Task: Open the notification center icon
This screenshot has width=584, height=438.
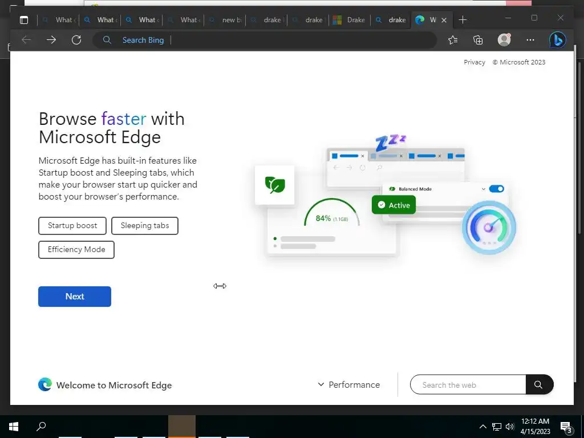Action: pyautogui.click(x=566, y=427)
